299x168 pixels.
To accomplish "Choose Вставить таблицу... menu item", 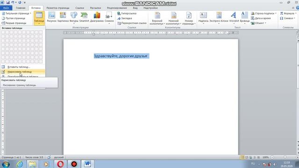I will (23, 67).
